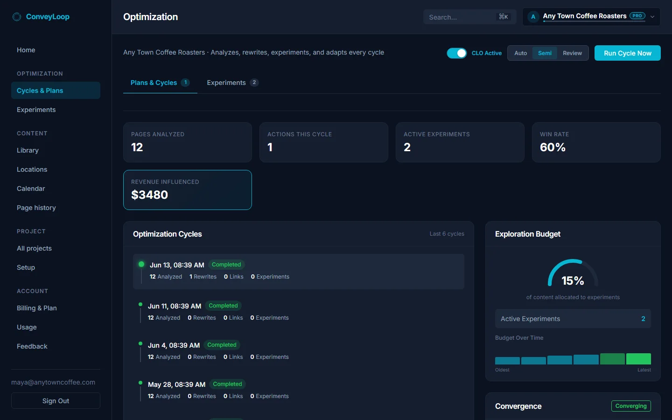The width and height of the screenshot is (672, 420).
Task: Click the green dot beside Jun 13 cycle
Action: 141,264
